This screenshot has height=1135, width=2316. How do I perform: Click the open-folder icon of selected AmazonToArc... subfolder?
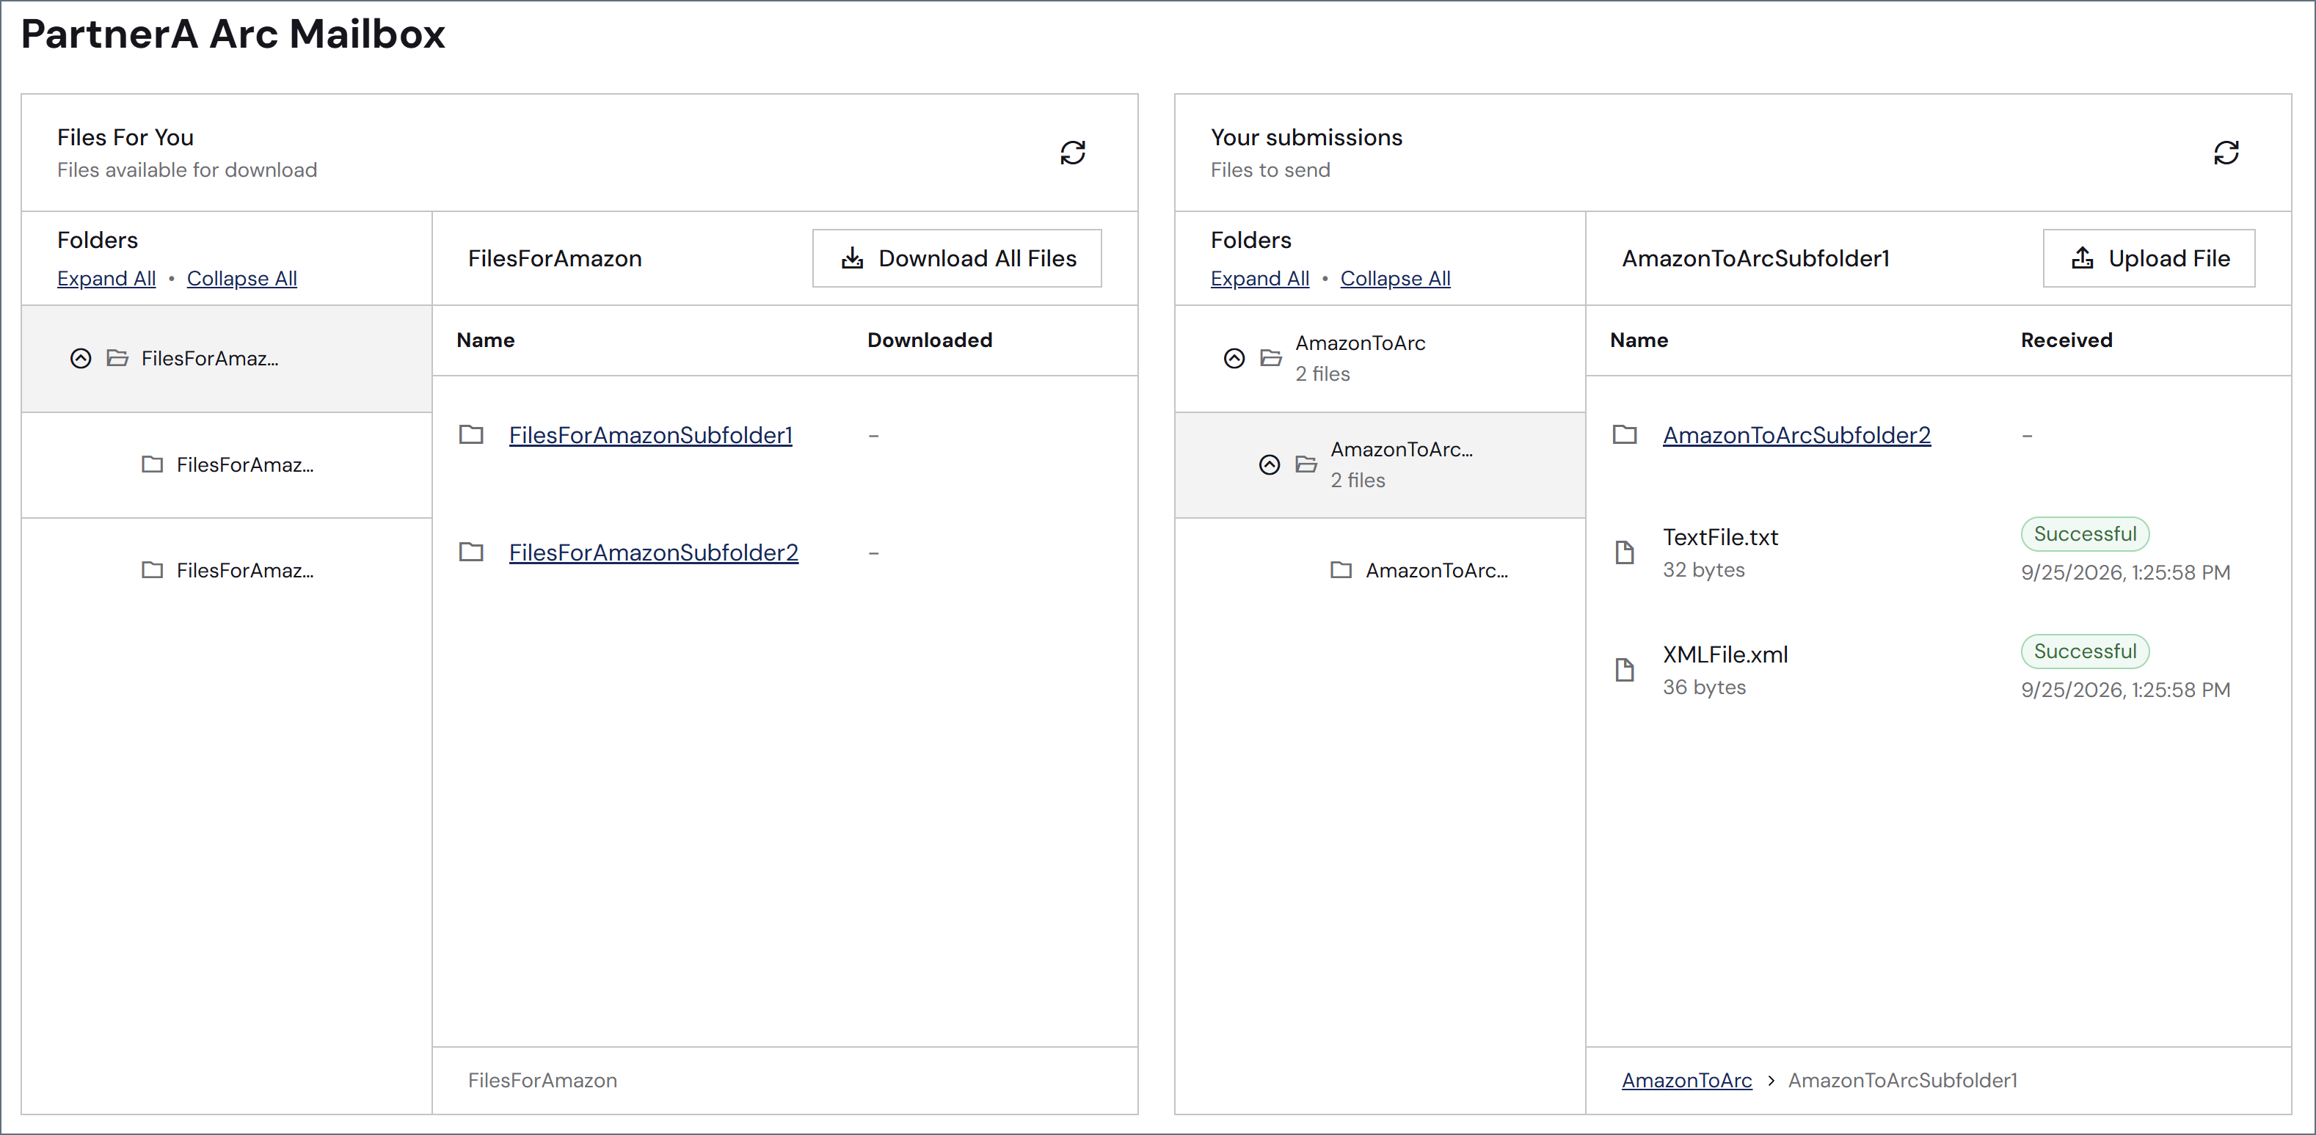[1306, 464]
